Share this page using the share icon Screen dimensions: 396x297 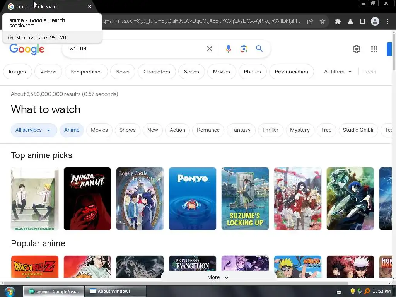click(310, 22)
